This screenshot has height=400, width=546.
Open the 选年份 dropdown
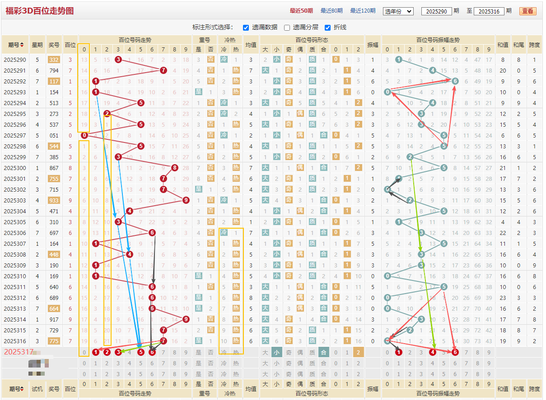[x=398, y=11]
